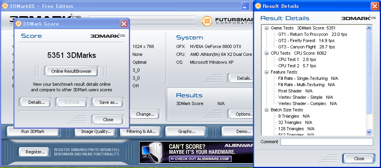Select the 32 Triangles row
Viewport: 381px width, 168px height.
[295, 123]
